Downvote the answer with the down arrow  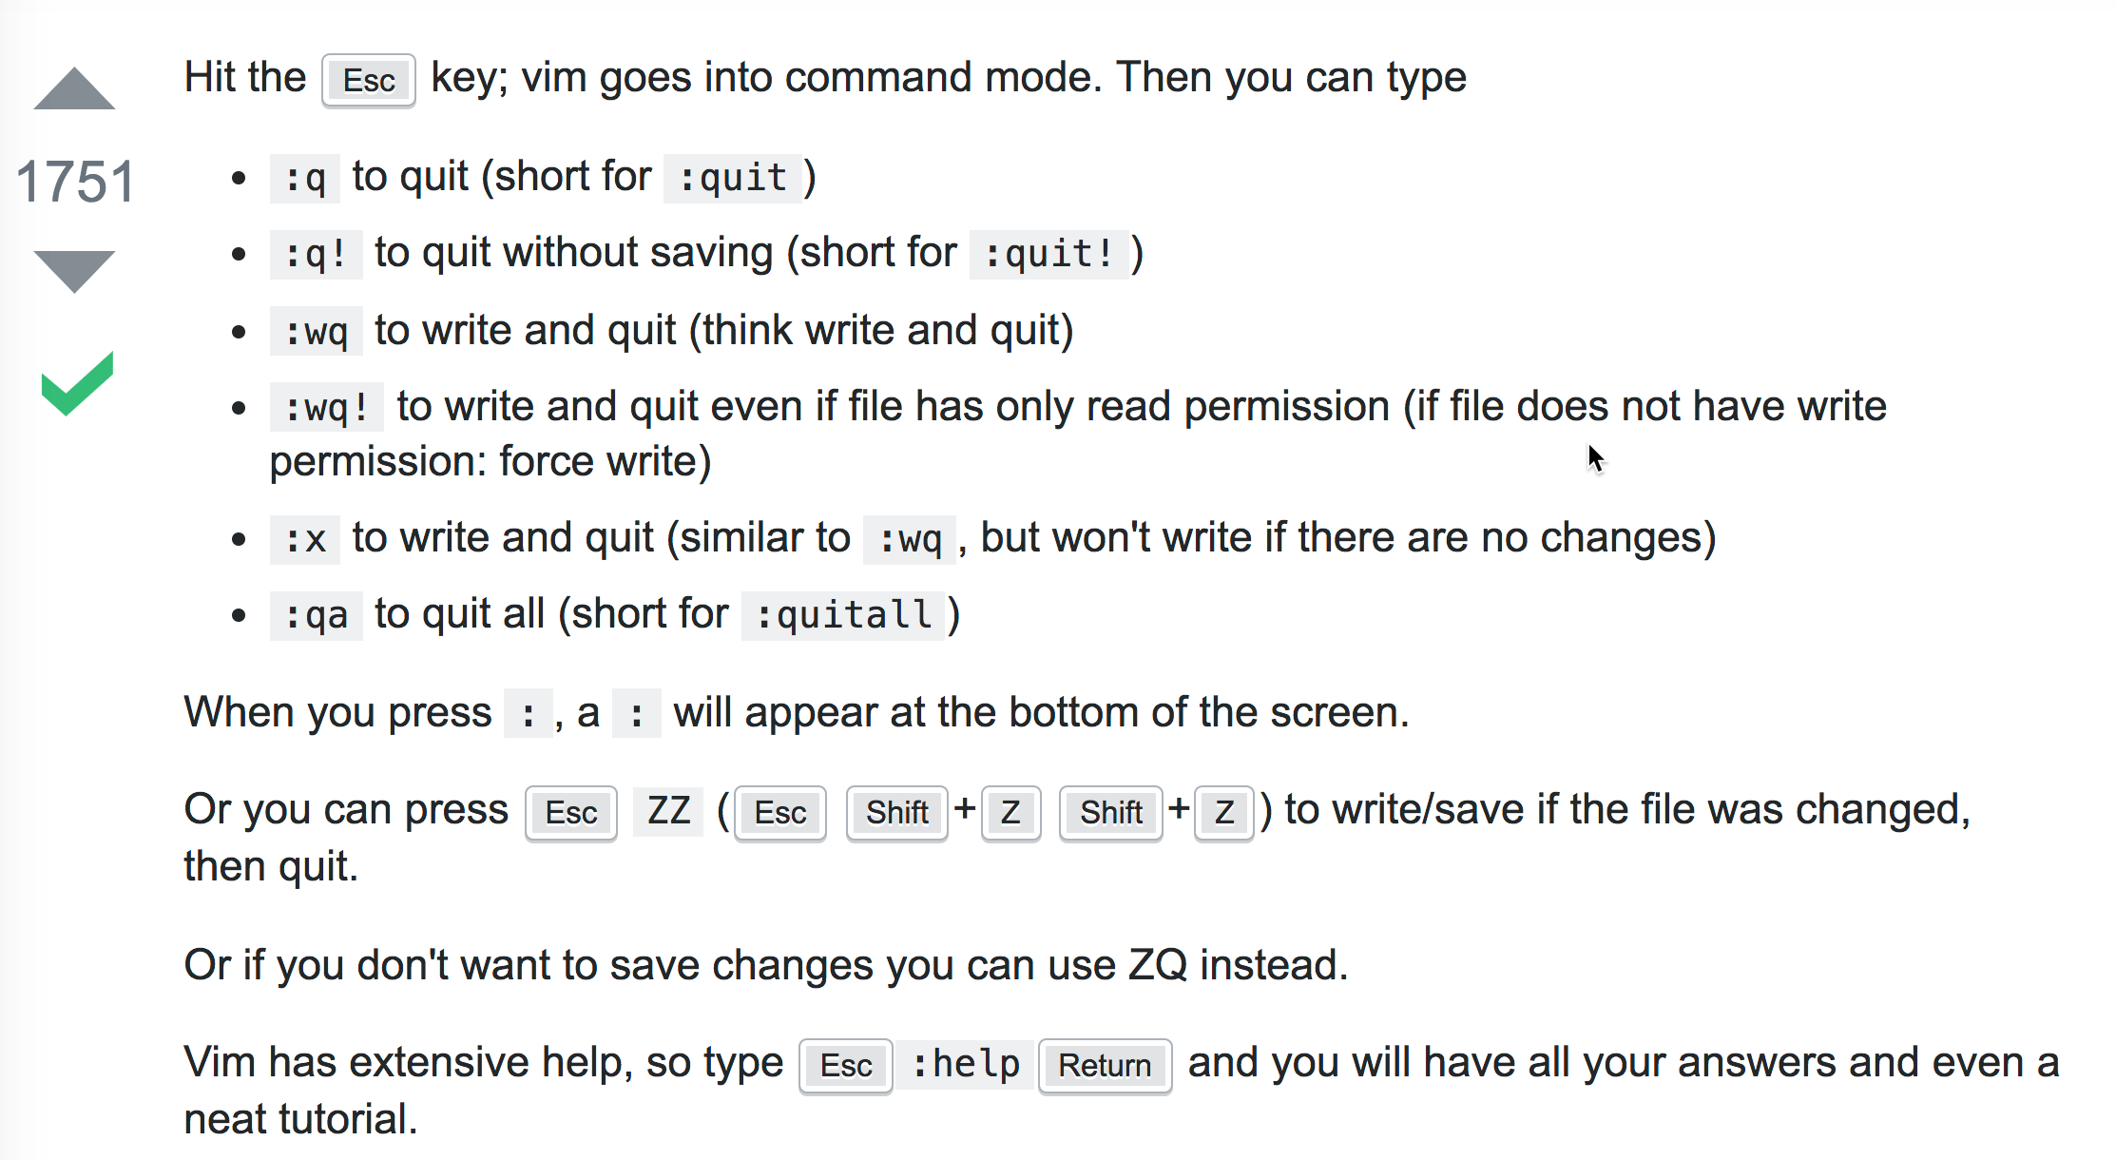(74, 266)
